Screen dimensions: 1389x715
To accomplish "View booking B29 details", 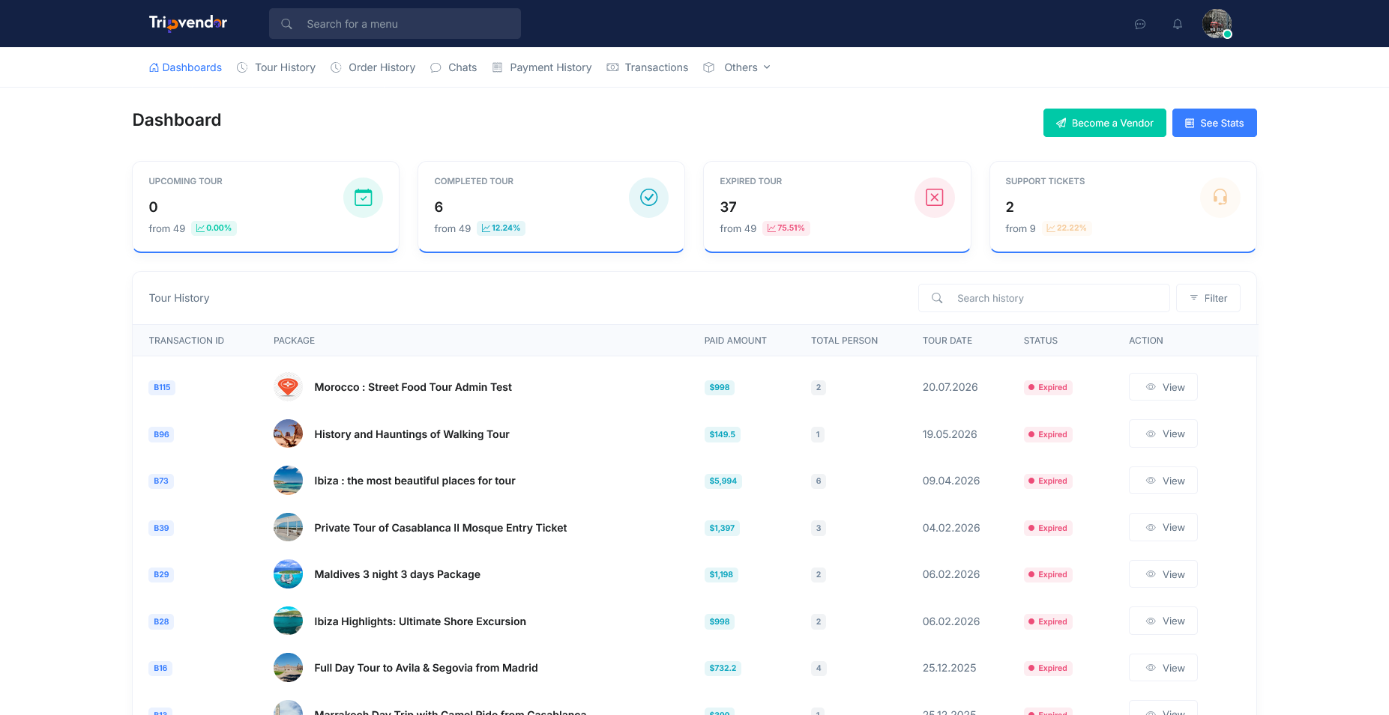I will pos(1163,574).
